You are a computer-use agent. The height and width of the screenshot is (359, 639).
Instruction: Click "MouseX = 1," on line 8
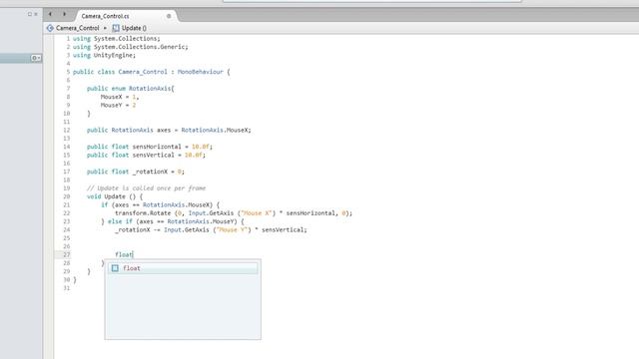coord(120,97)
